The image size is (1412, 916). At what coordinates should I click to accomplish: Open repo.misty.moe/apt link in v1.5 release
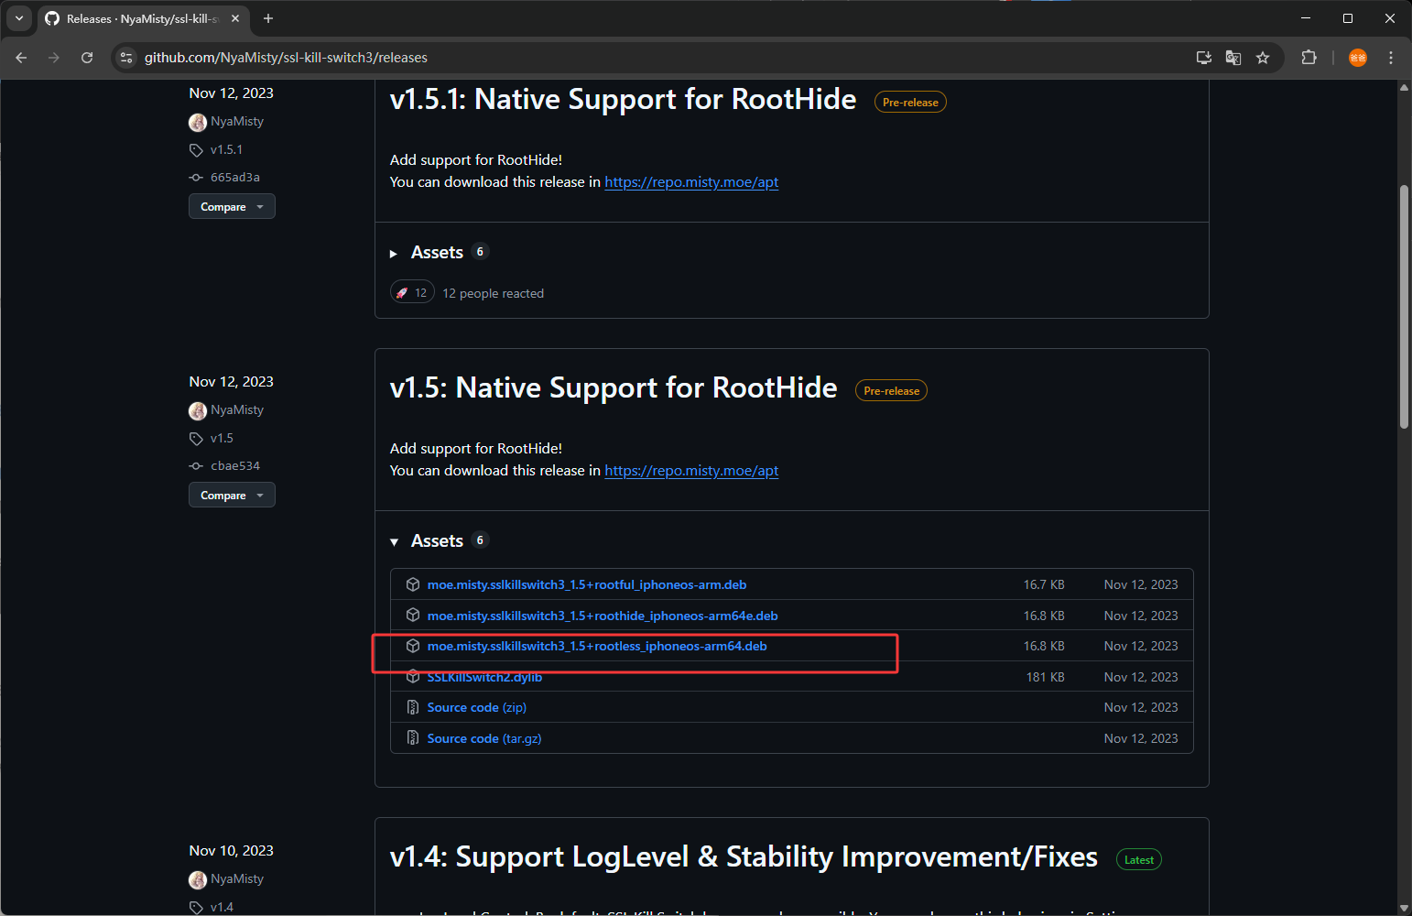(x=691, y=471)
